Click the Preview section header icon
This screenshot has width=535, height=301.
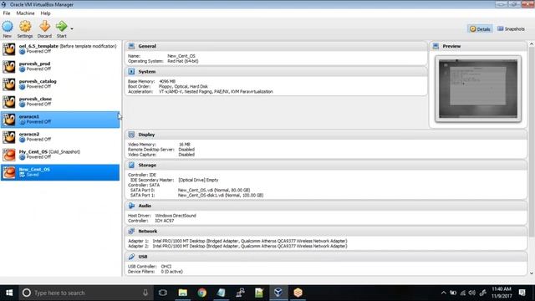click(x=436, y=46)
